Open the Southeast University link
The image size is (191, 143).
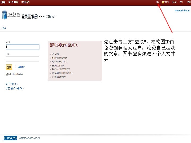point(182,10)
